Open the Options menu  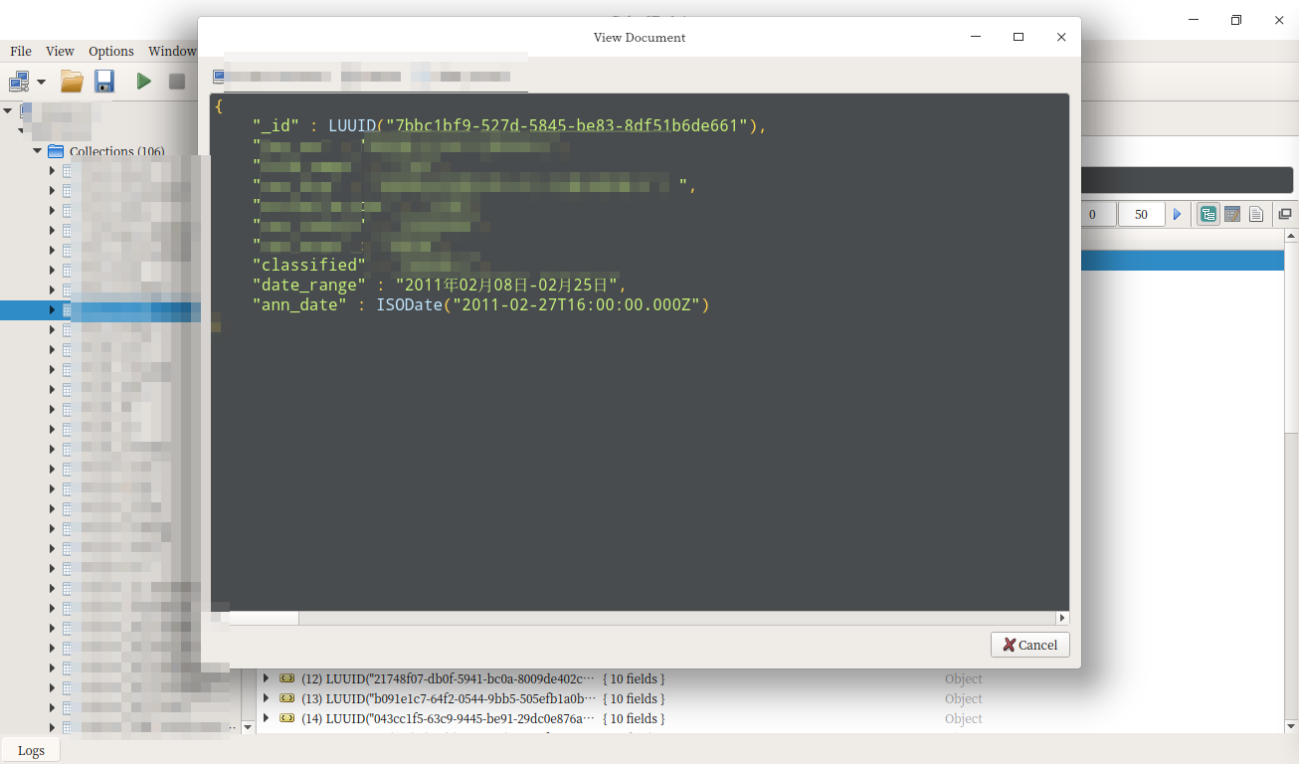point(110,51)
